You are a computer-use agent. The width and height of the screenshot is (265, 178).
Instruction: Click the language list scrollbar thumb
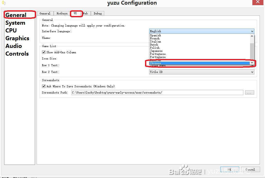(252, 52)
